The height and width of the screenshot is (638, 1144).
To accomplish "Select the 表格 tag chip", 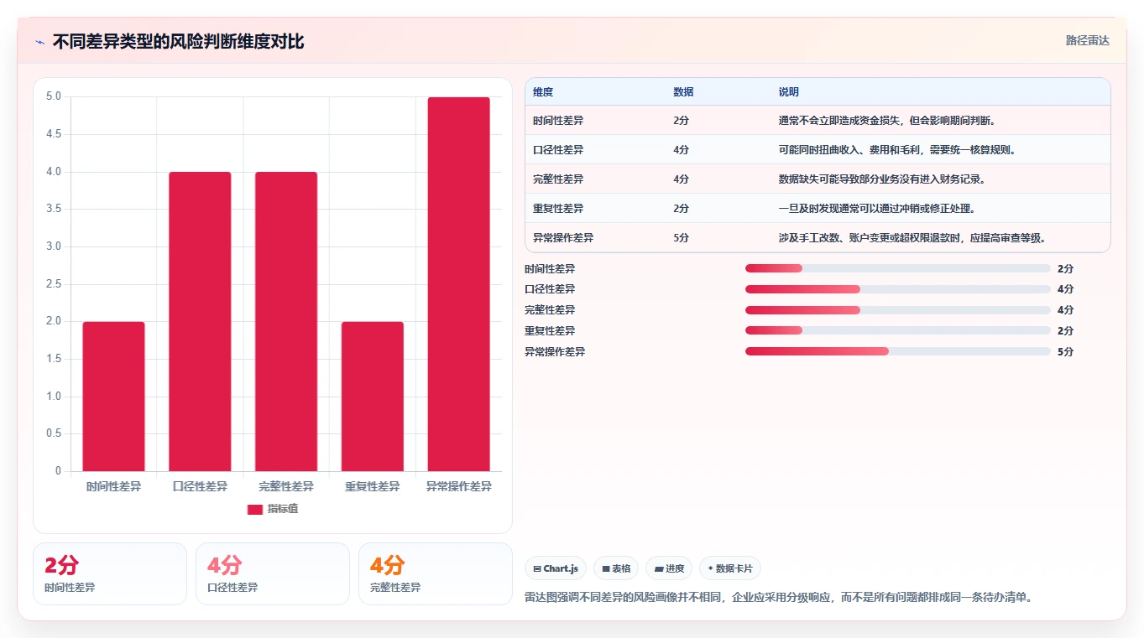I will [x=616, y=568].
